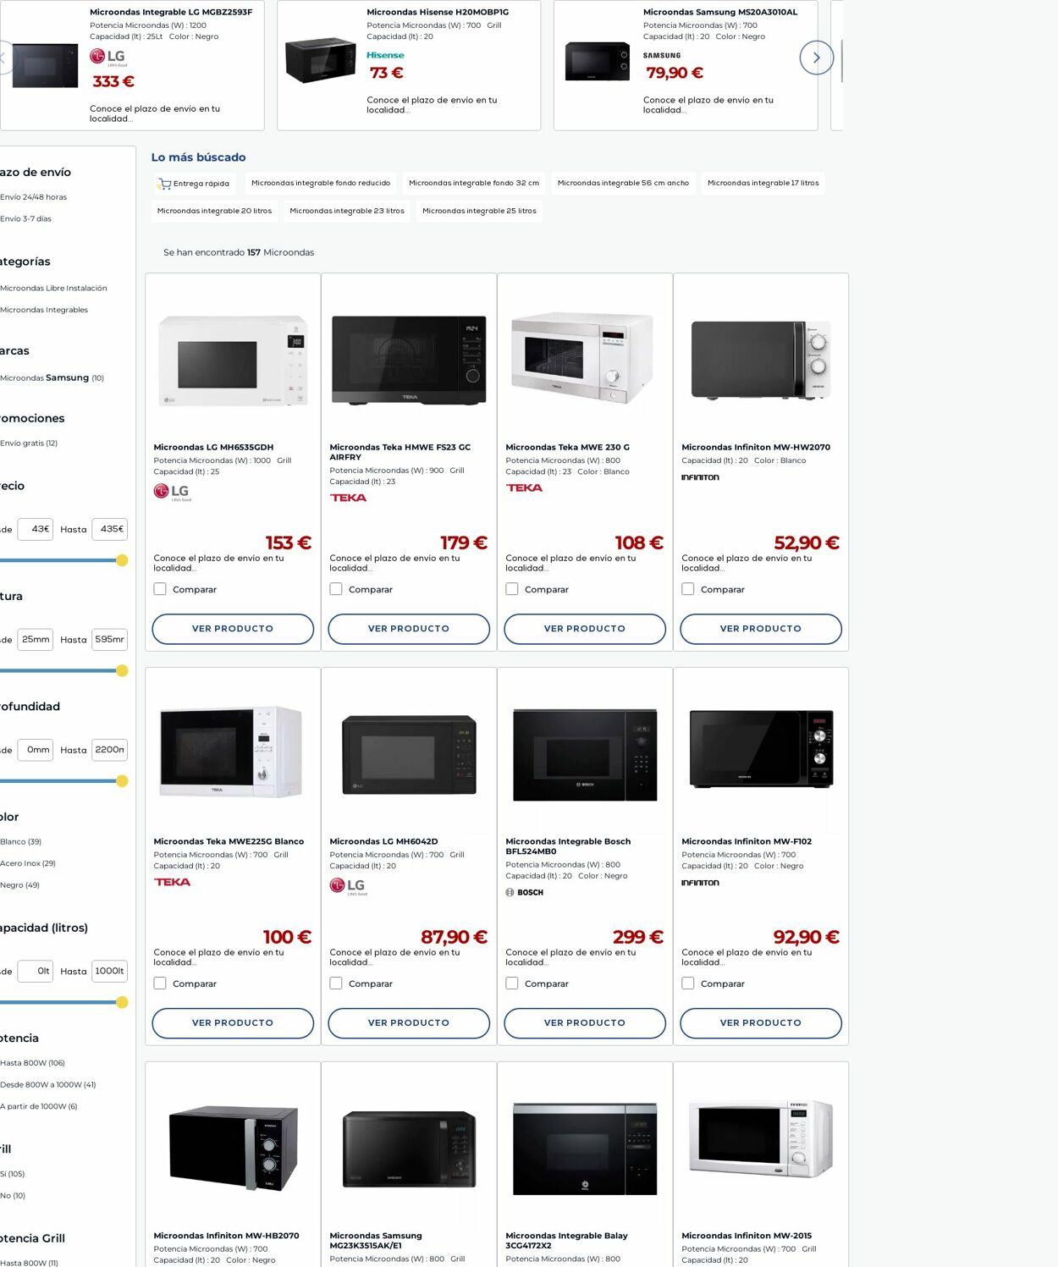
Task: Filter by Envío 3-7 días
Action: [26, 219]
